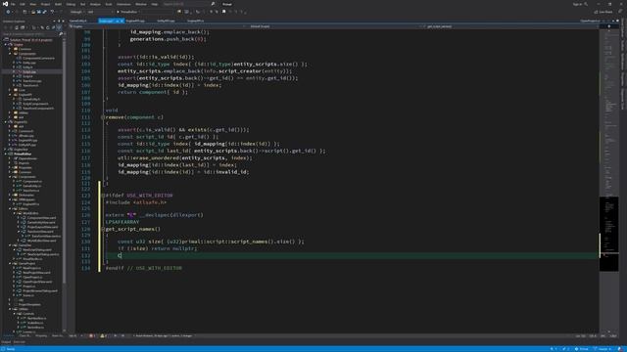Viewport: 627px width, 352px height.
Task: Click the notifications icon in status bar
Action: pyautogui.click(x=620, y=349)
